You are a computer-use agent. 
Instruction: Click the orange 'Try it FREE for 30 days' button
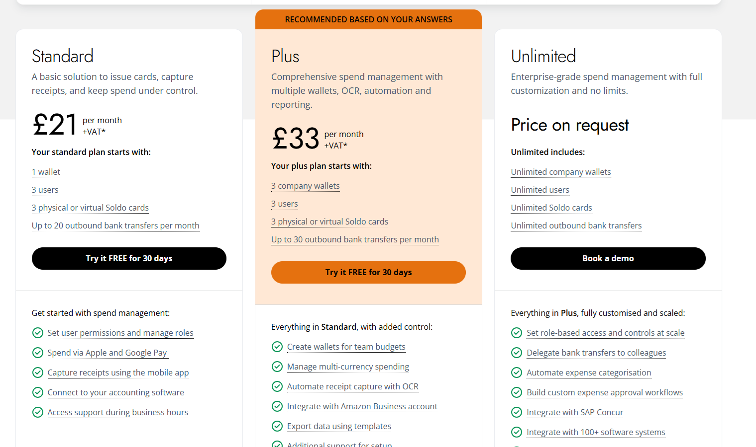(368, 272)
